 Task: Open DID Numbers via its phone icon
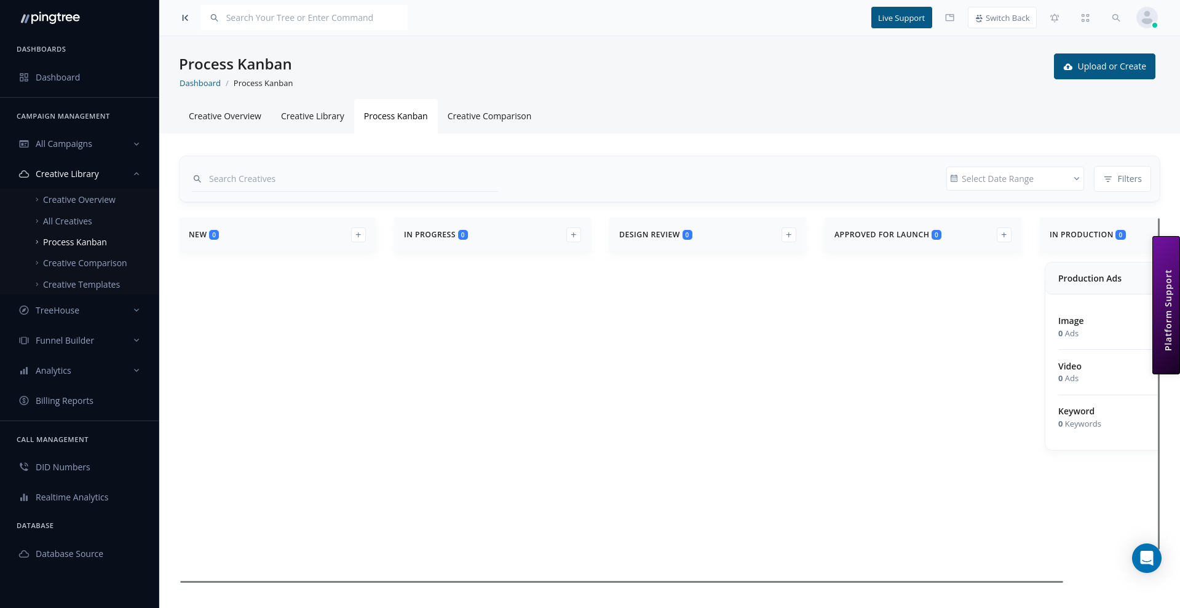(x=23, y=467)
